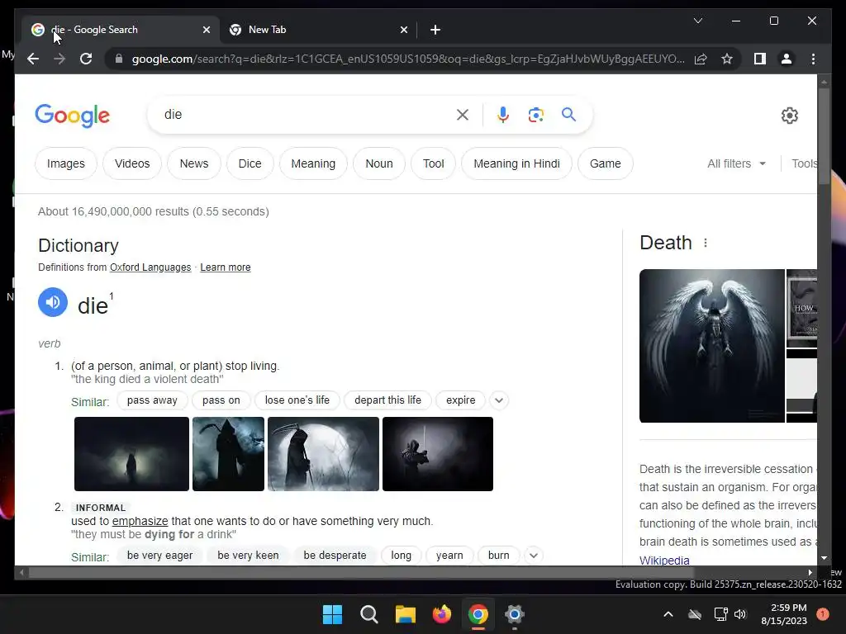
Task: Expand more synonyms after 'burn'
Action: 533,556
